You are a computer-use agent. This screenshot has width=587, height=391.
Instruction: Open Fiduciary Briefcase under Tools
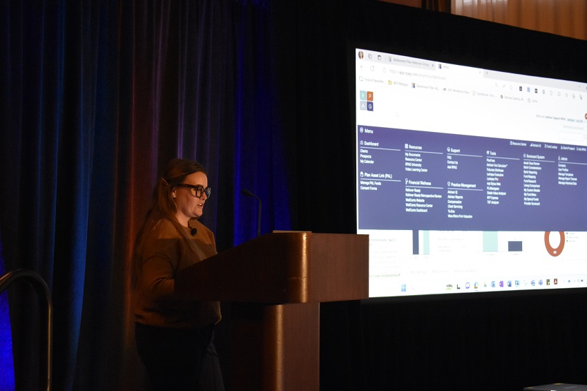pos(495,170)
